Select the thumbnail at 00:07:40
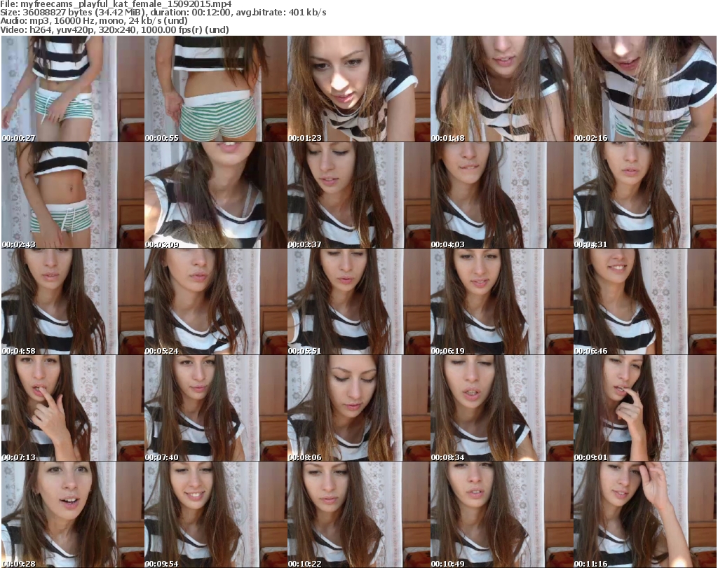 point(216,408)
